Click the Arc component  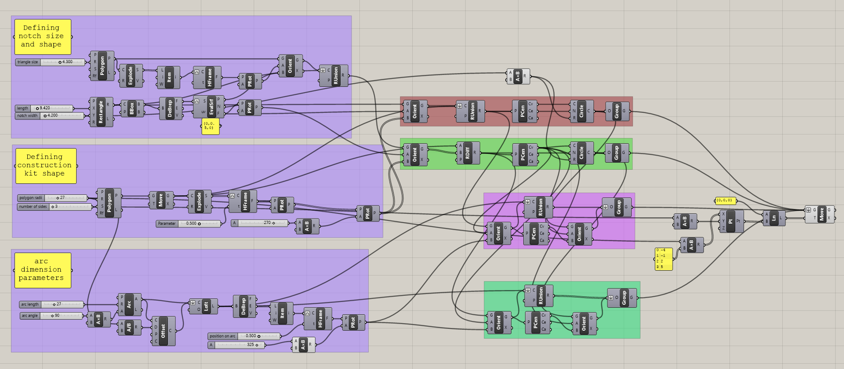(129, 304)
